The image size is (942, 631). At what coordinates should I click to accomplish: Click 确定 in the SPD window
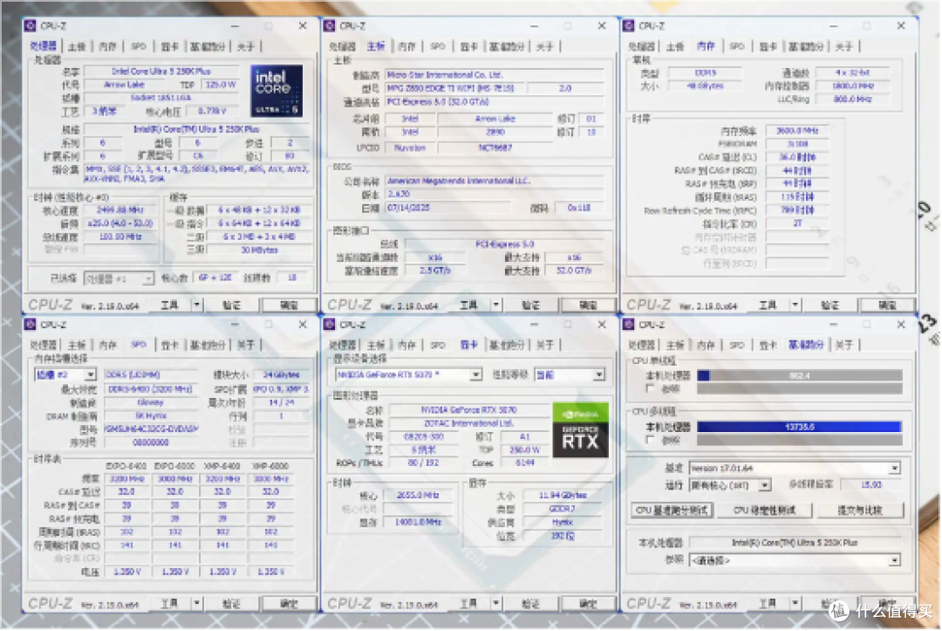tap(289, 603)
